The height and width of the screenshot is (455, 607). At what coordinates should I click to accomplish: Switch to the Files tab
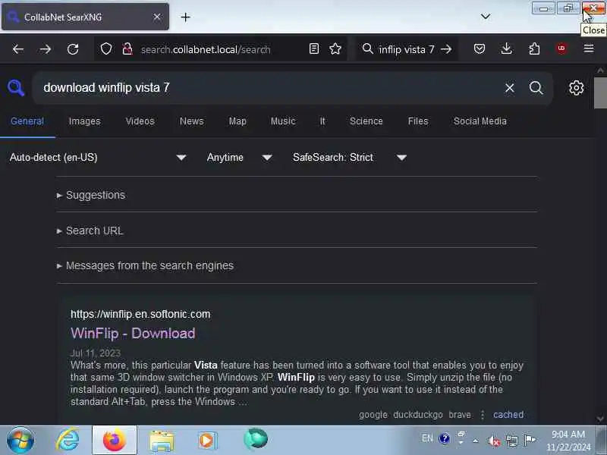(x=418, y=121)
